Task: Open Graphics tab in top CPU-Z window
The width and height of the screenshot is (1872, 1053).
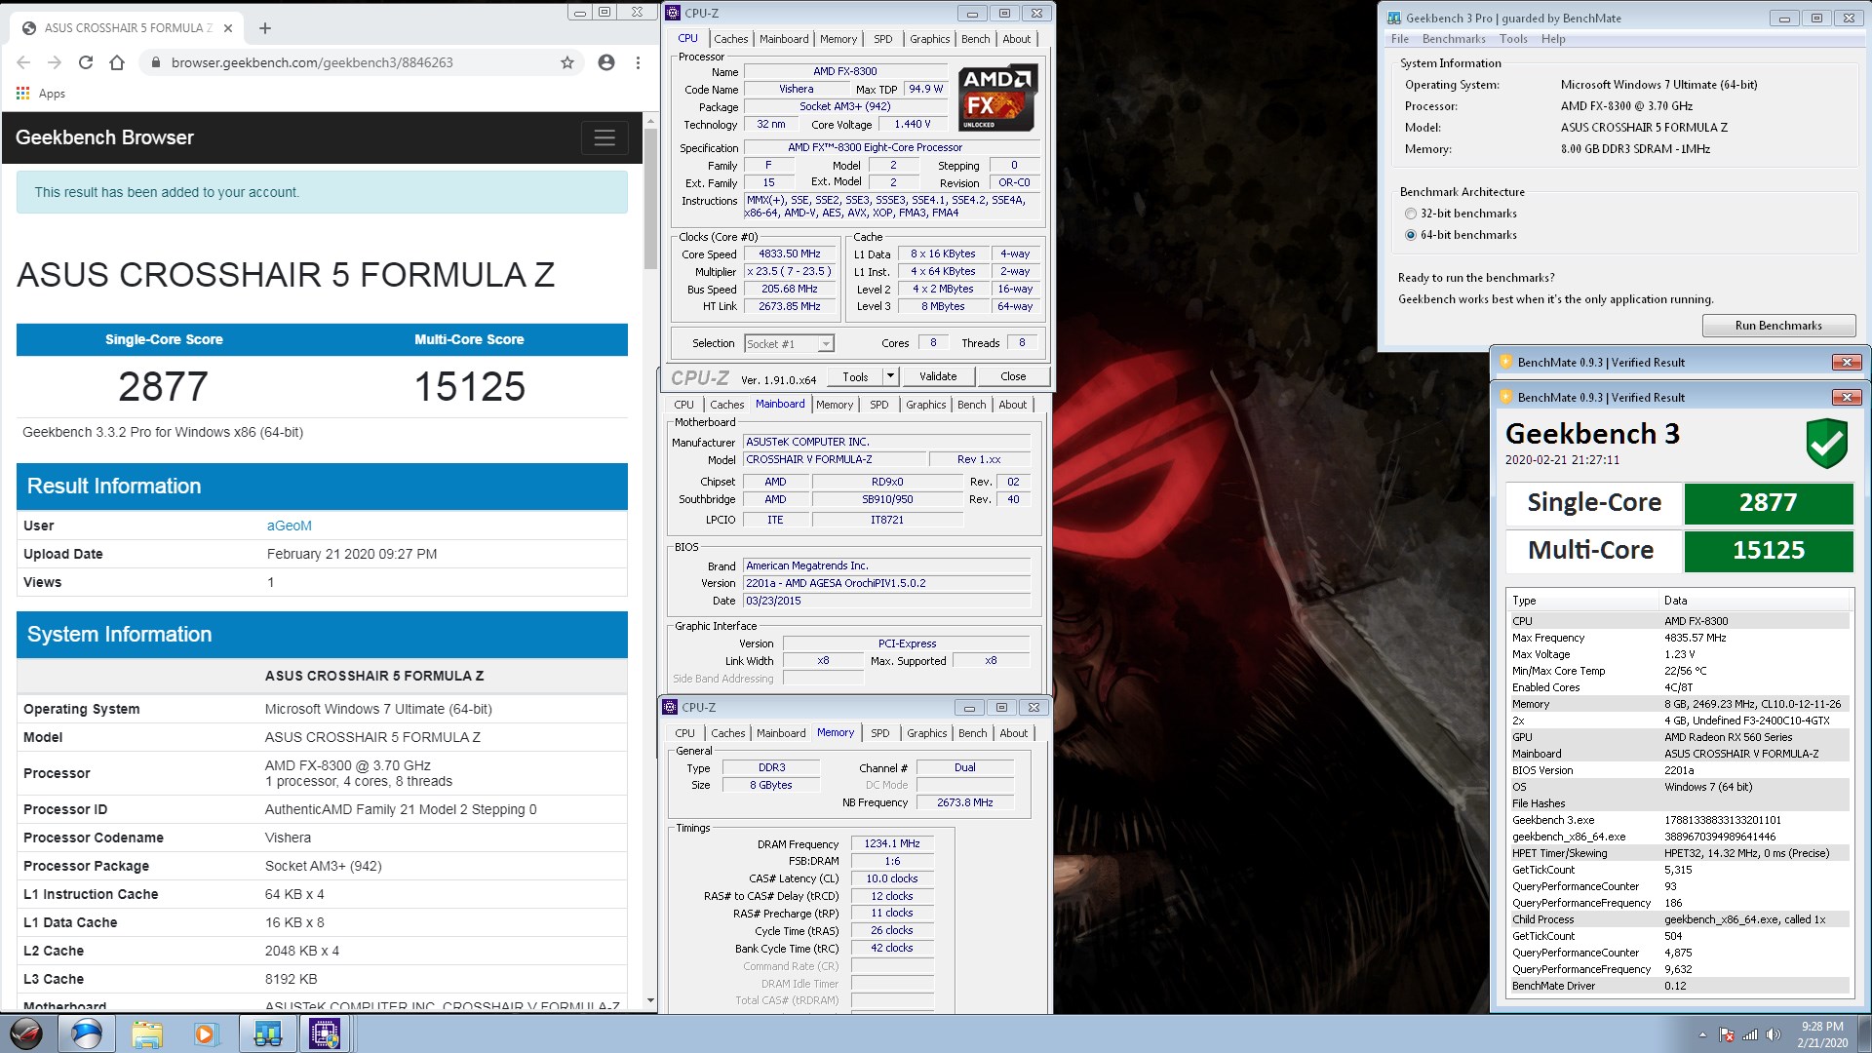Action: 929,39
